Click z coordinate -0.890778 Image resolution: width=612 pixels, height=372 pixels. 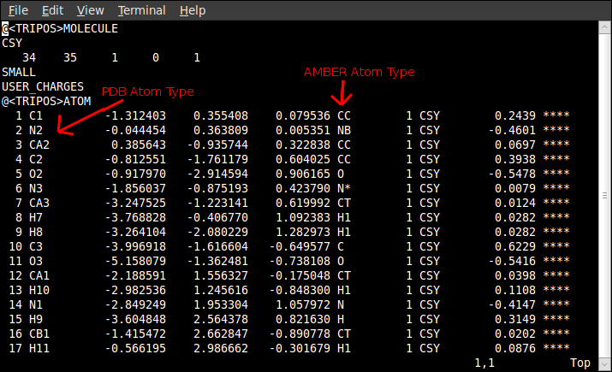pyautogui.click(x=300, y=334)
